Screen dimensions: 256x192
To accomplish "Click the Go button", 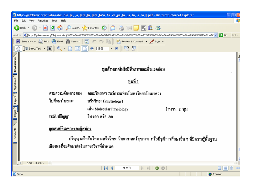I will pyautogui.click(x=223, y=35).
